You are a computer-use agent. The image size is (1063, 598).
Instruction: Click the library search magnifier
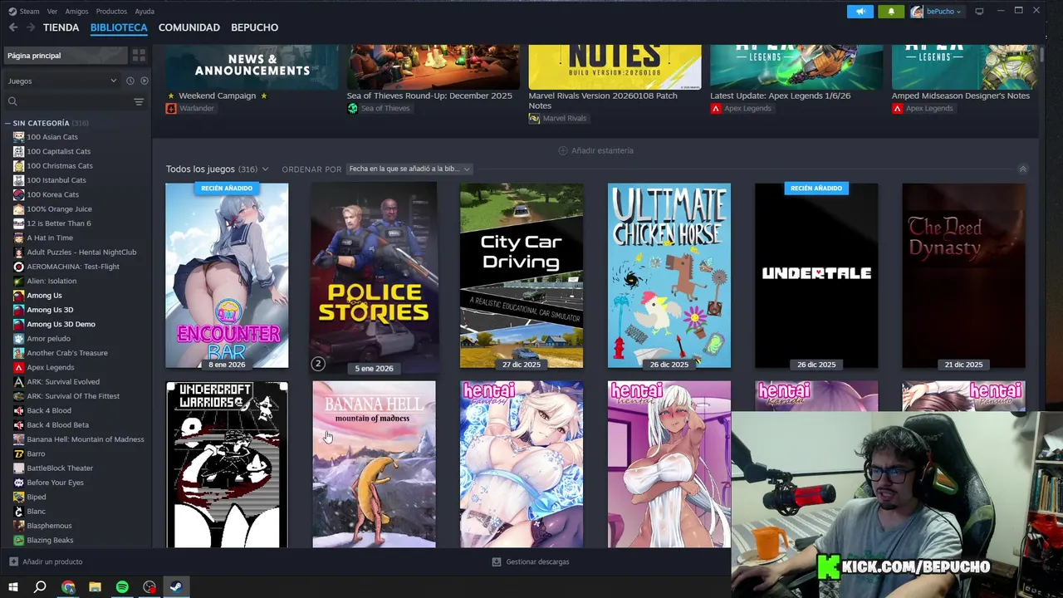[12, 101]
